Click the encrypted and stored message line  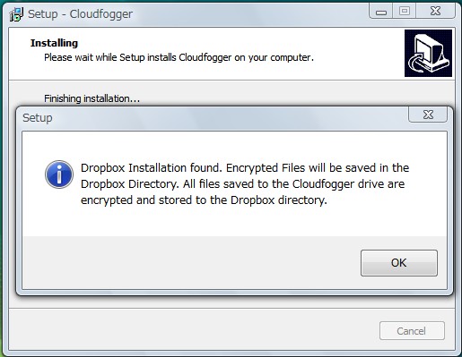coord(204,200)
